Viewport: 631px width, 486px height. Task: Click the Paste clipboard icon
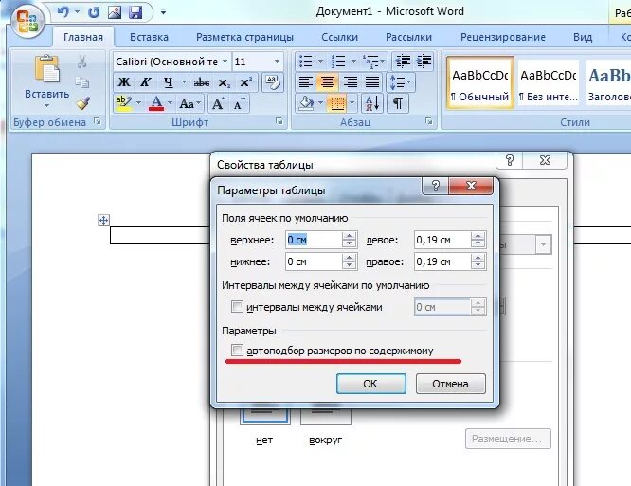click(47, 68)
